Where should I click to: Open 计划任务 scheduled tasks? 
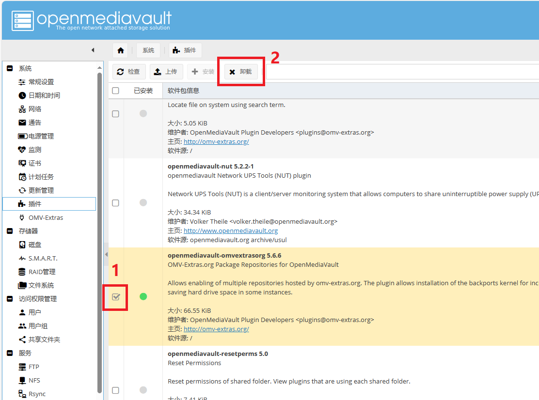41,177
